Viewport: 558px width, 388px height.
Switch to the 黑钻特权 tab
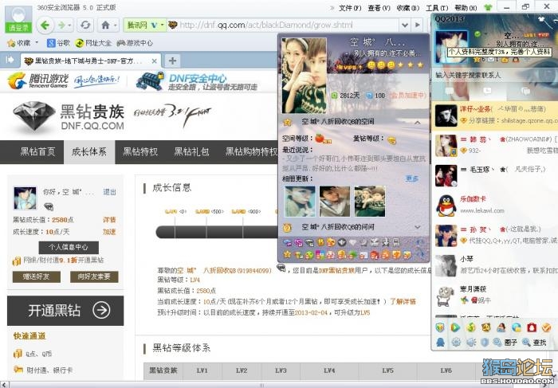coord(140,152)
